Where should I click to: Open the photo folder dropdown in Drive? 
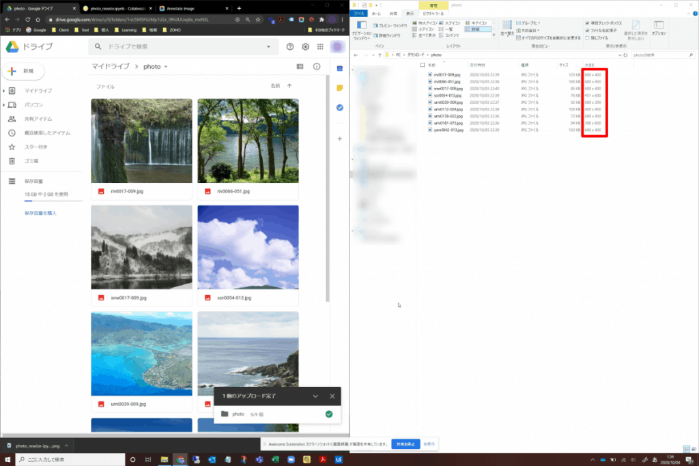[166, 67]
